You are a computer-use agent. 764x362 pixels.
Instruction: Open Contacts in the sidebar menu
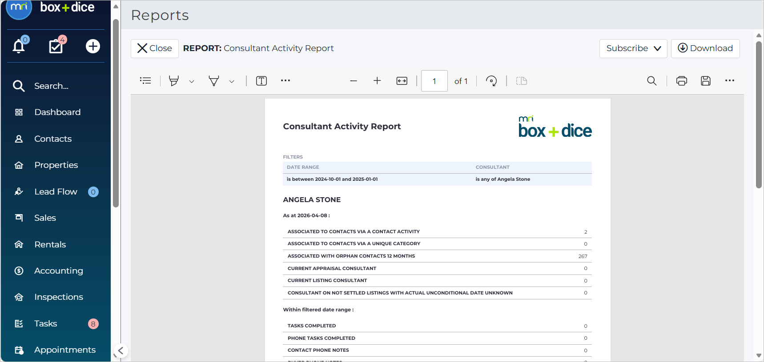coord(53,139)
